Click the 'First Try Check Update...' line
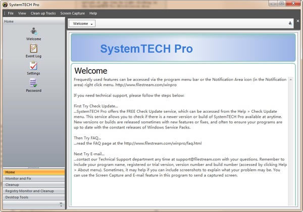This screenshot has width=303, height=212. pos(96,106)
